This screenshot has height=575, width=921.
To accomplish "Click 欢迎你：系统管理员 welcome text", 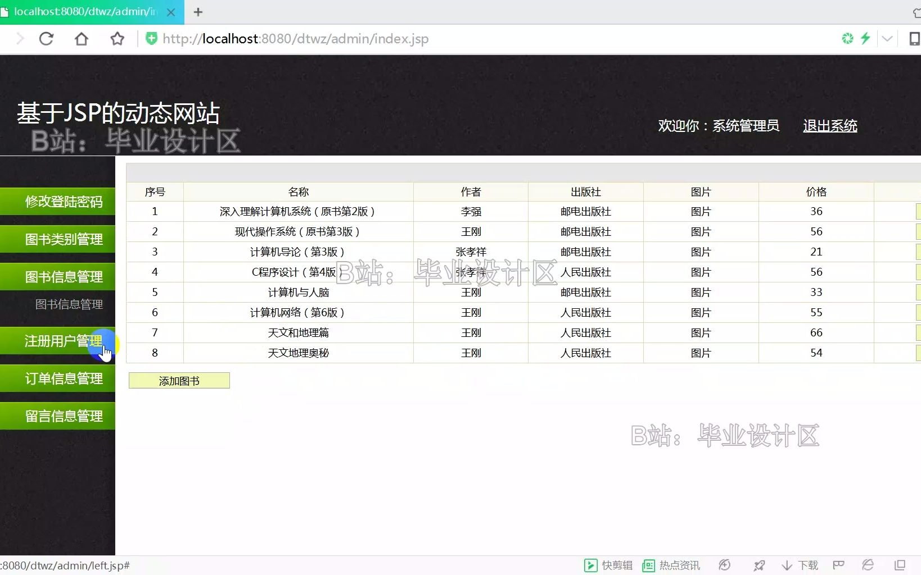I will coord(719,126).
